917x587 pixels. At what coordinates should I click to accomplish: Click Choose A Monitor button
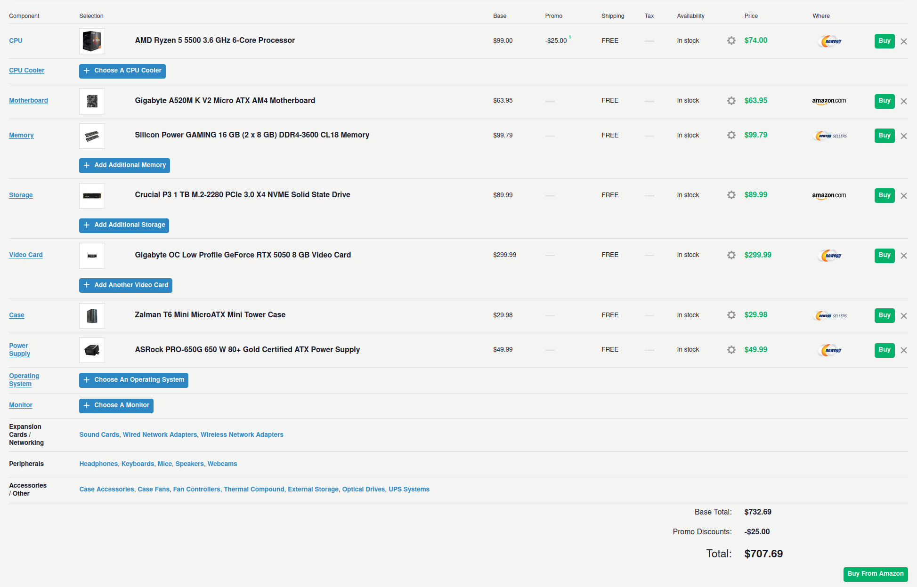116,406
